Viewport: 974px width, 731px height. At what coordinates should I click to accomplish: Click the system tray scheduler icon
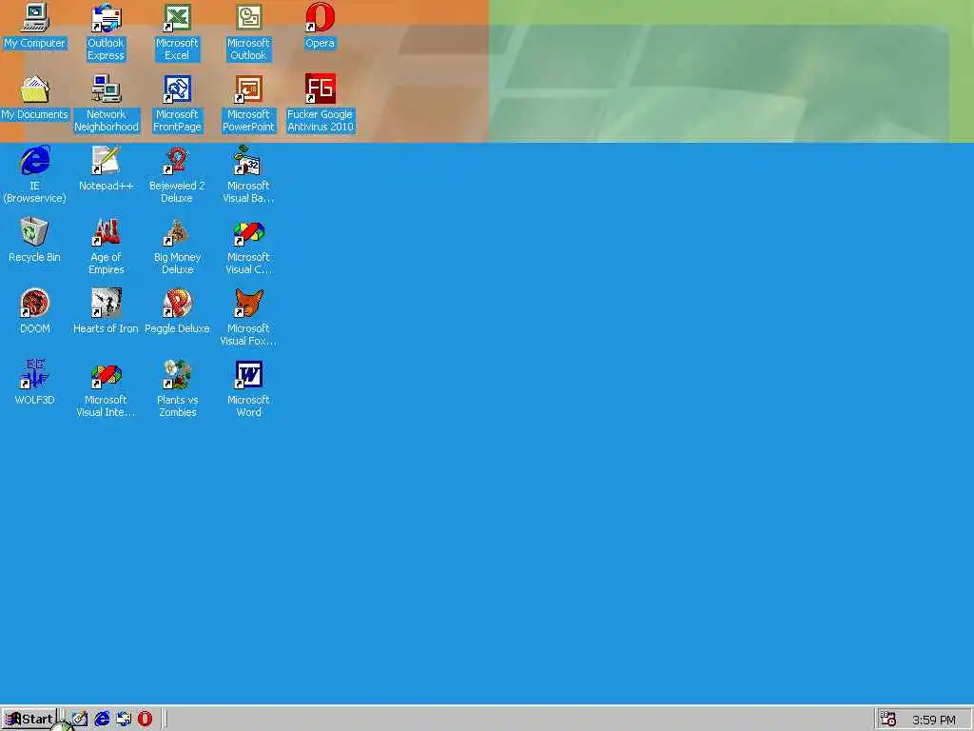point(888,720)
